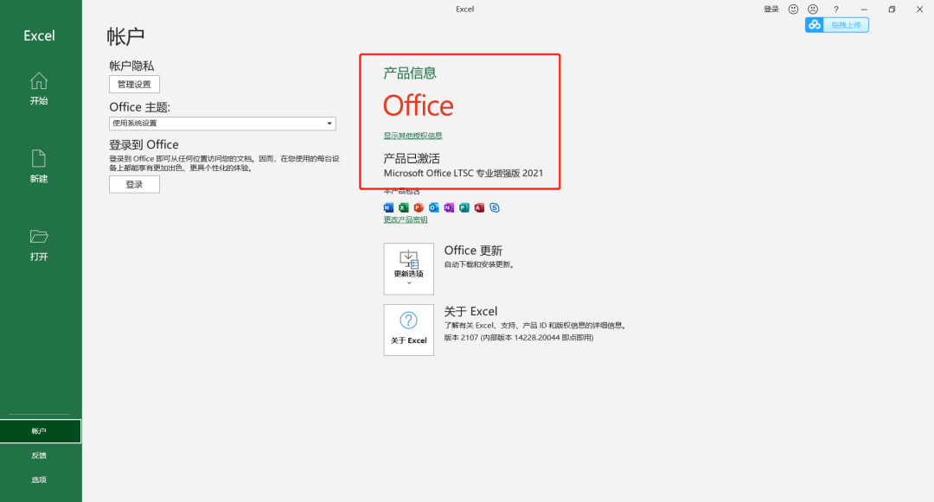Screen dimensions: 934x502
Task: Click the 版本 2107 build number text
Action: pos(519,338)
